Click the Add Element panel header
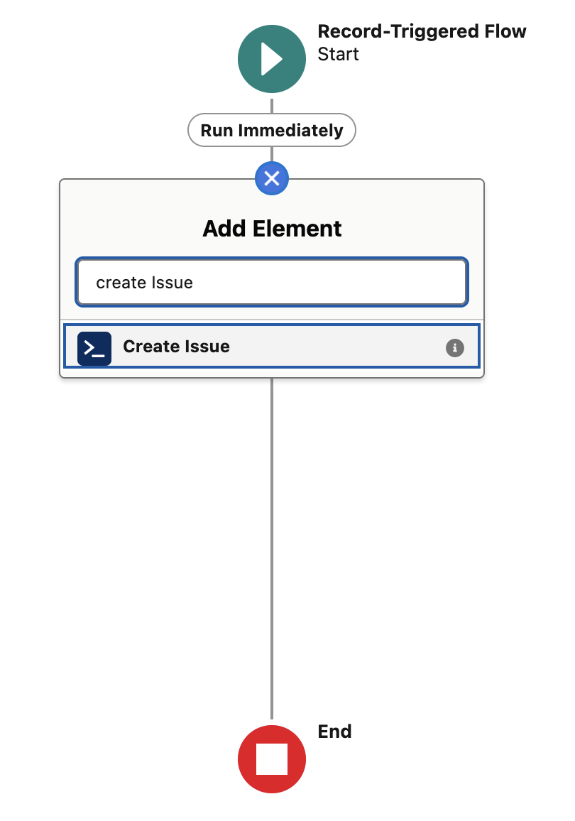The height and width of the screenshot is (821, 575). (x=272, y=228)
